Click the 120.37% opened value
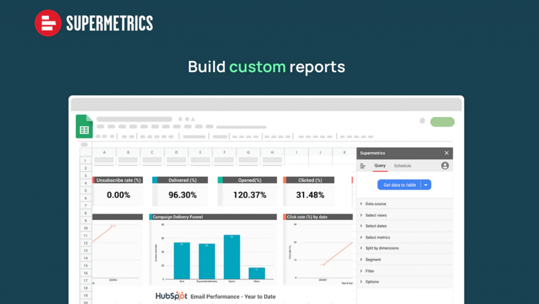 point(249,195)
